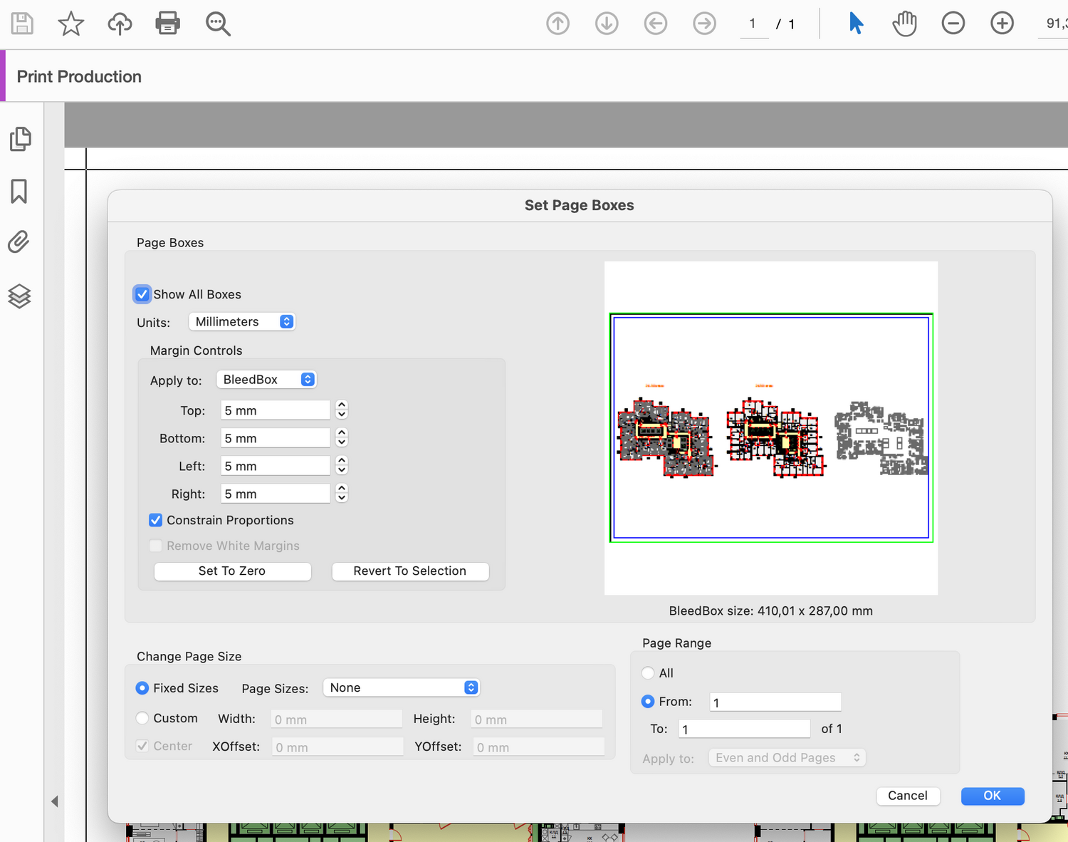Click the current page number field in toolbar
The image size is (1068, 842).
coord(753,24)
